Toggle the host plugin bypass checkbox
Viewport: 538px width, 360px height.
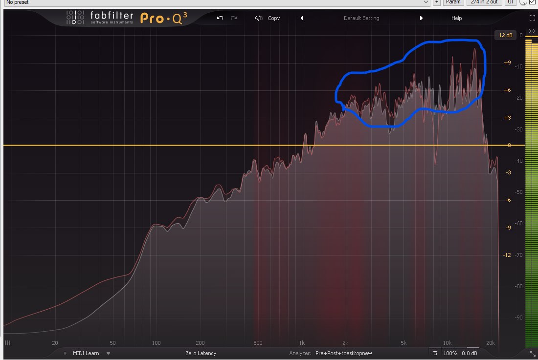pyautogui.click(x=532, y=2)
